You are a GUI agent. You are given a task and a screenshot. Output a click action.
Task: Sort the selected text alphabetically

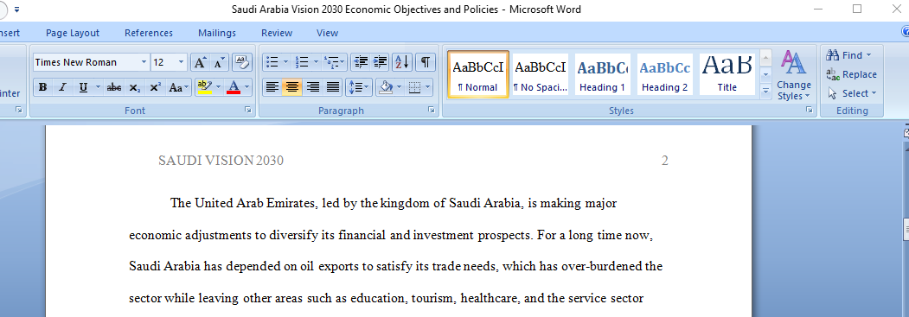402,62
